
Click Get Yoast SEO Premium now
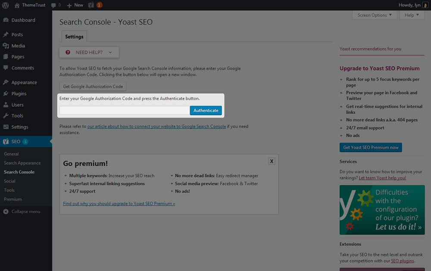pyautogui.click(x=371, y=147)
